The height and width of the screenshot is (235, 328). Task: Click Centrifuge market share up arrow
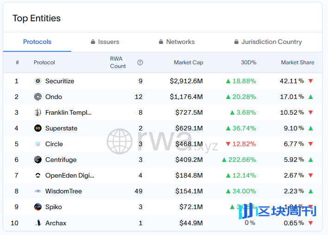(x=310, y=160)
